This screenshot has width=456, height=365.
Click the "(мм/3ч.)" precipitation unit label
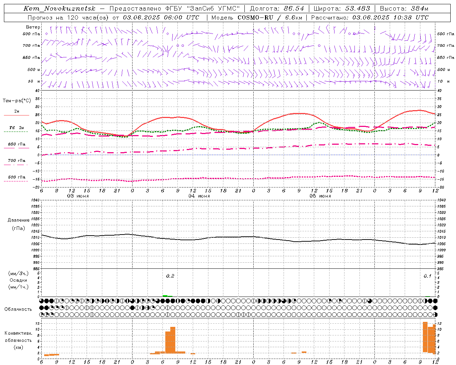pyautogui.click(x=19, y=273)
